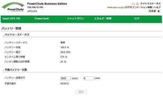Click the ランタイム残り時間 label
This screenshot has height=99, width=163.
pos(15,57)
